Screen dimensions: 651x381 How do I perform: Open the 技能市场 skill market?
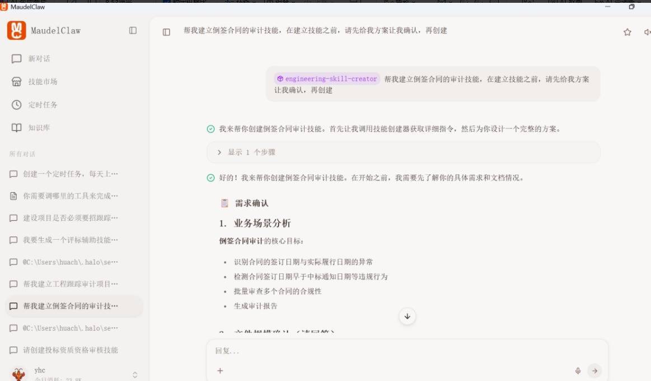point(43,82)
